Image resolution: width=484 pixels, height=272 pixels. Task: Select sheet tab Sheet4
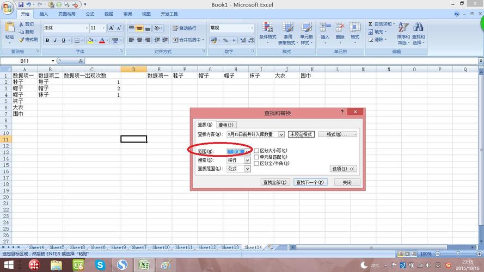(x=36, y=248)
